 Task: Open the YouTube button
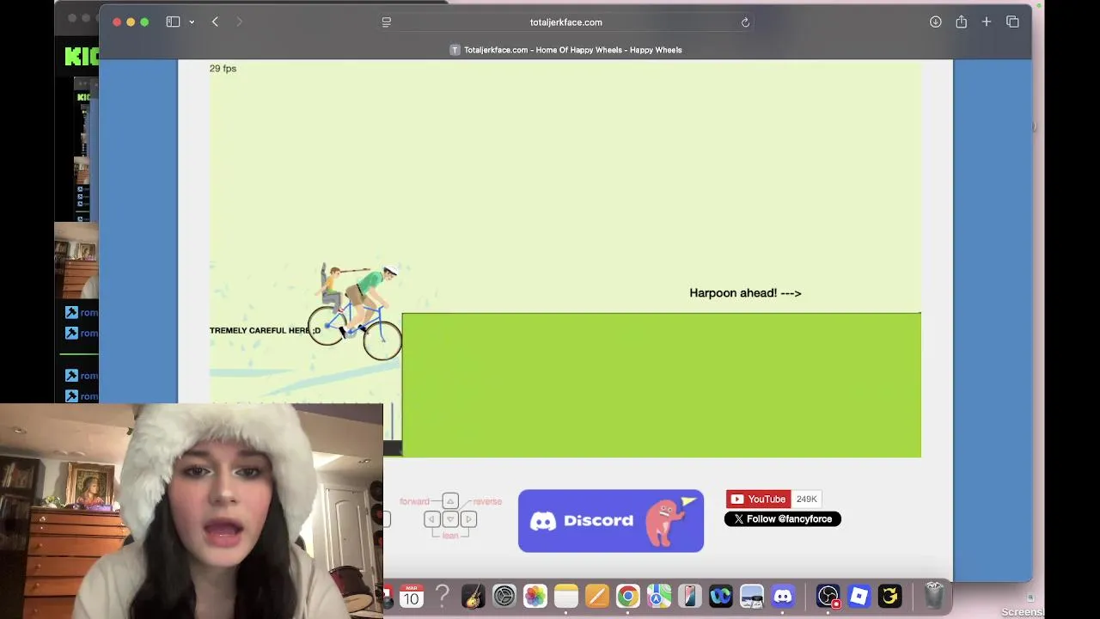[758, 499]
